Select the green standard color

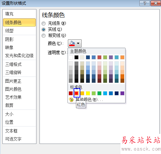[x=99, y=93]
